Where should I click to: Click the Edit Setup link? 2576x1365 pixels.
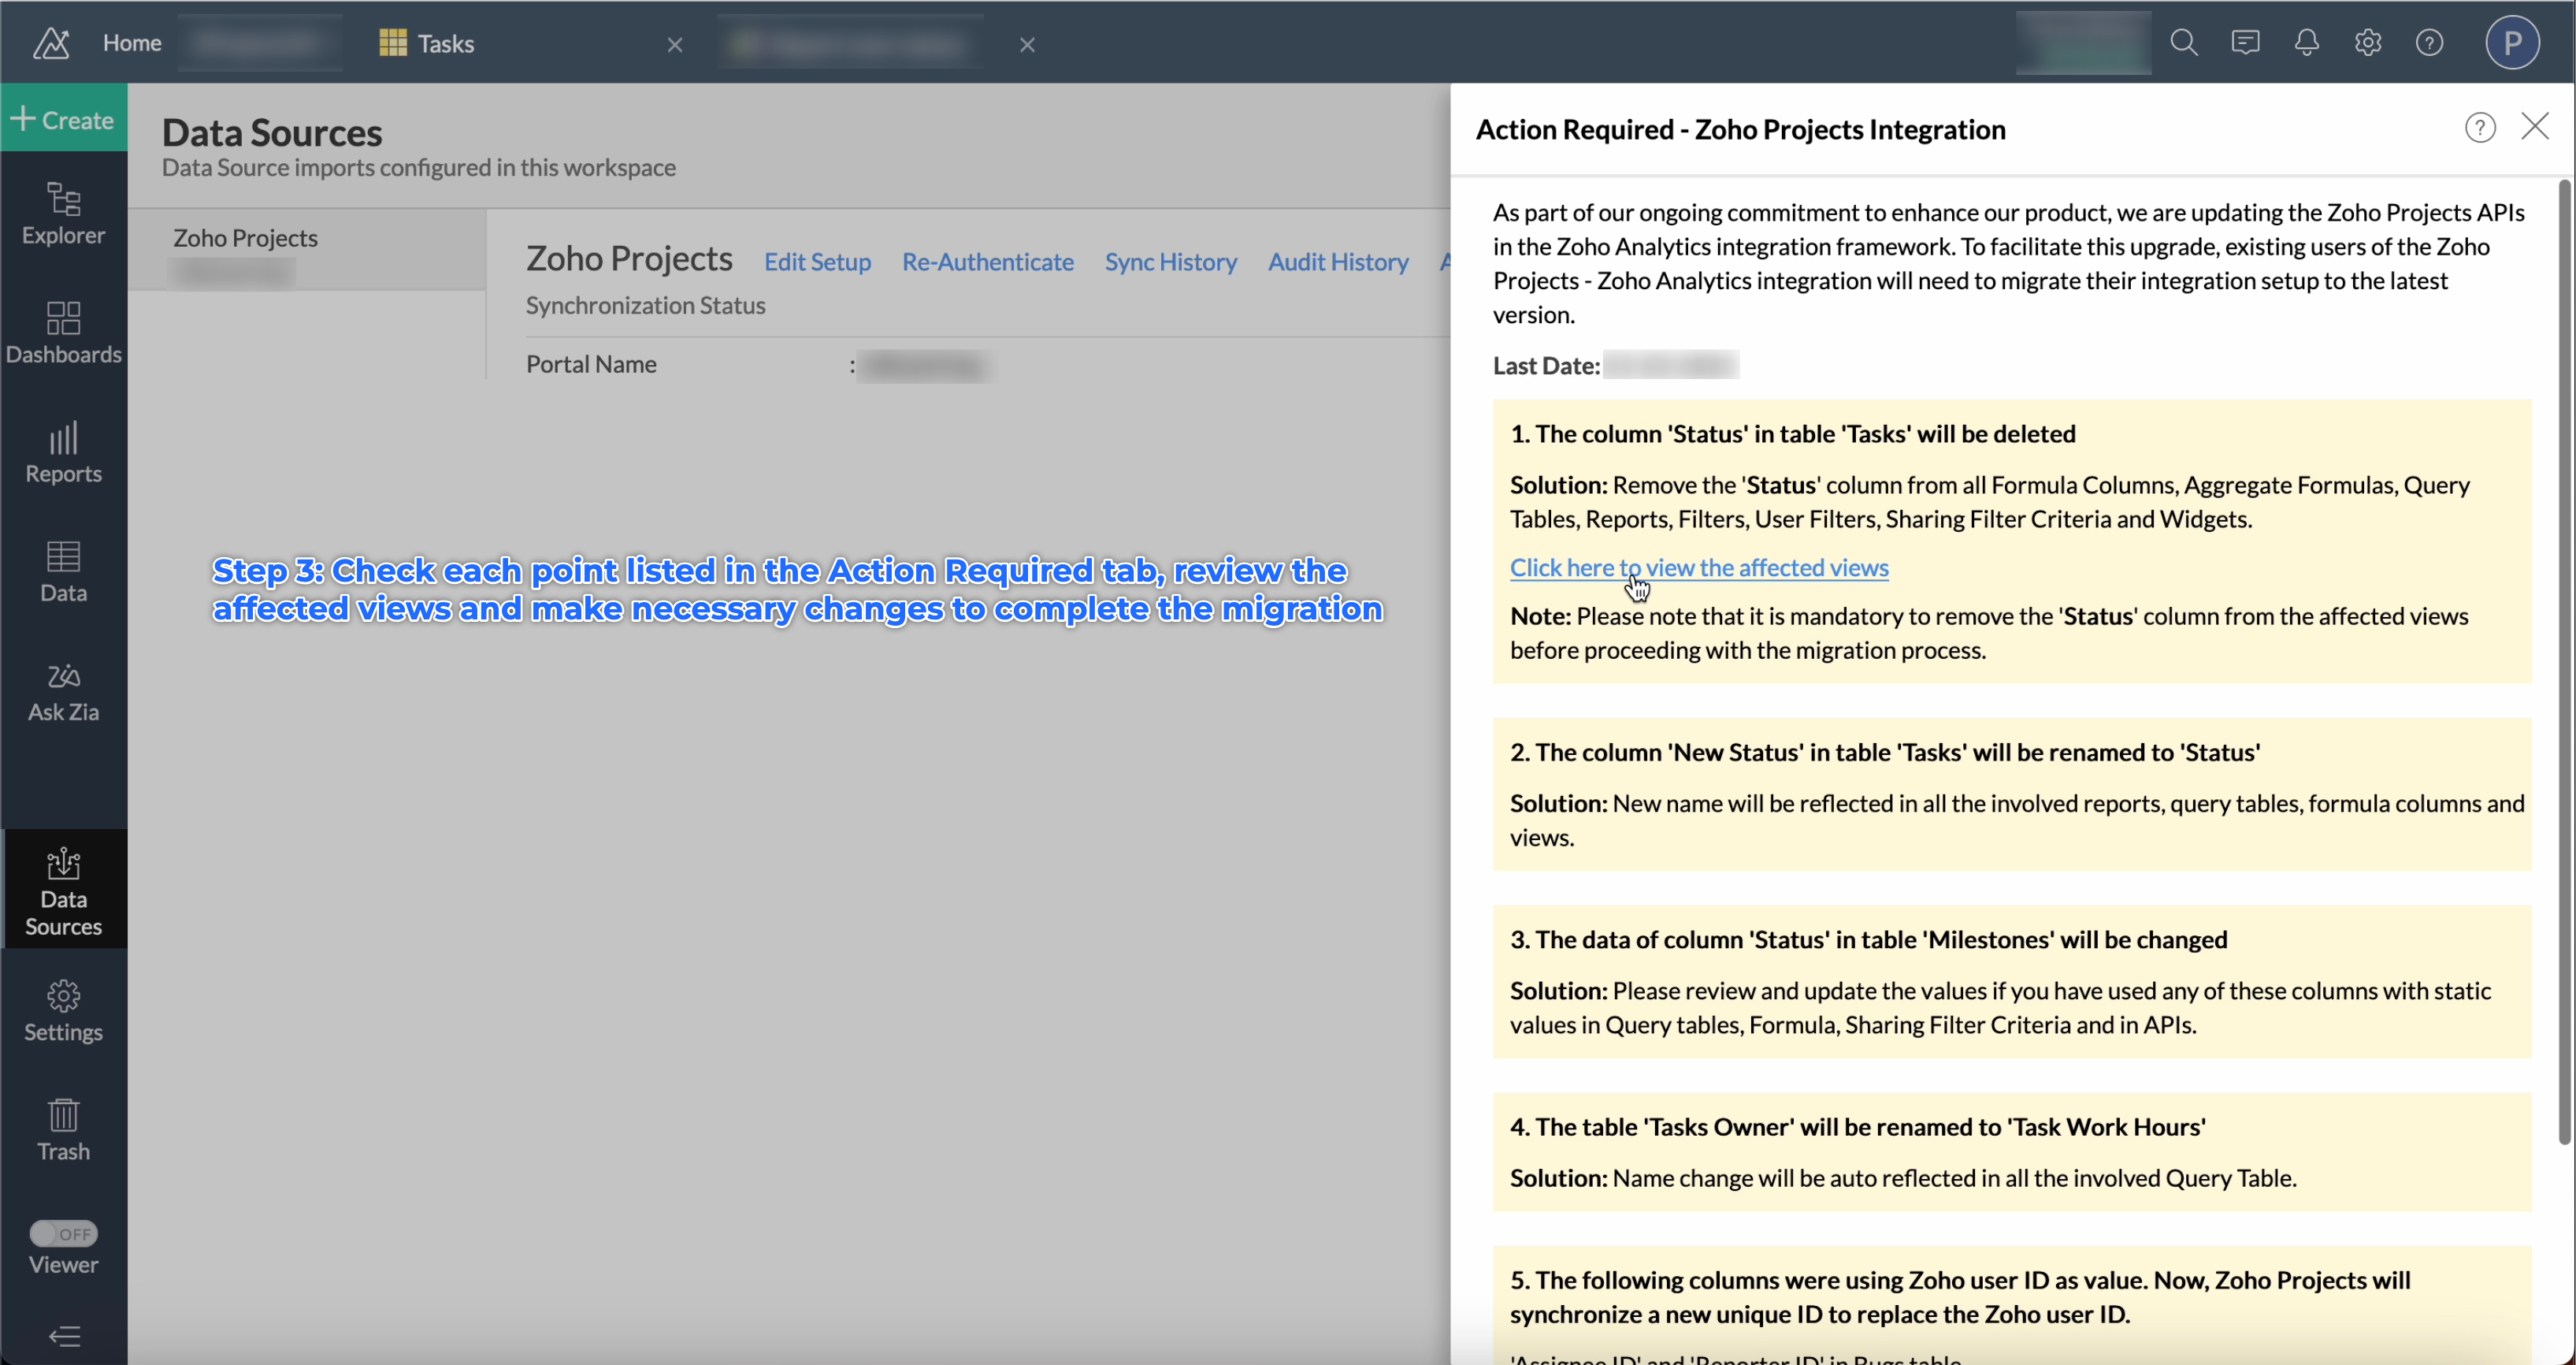(x=817, y=261)
